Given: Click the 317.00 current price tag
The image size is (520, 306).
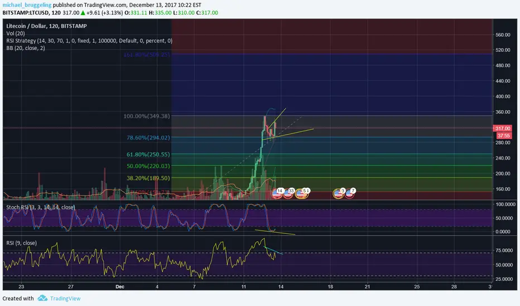Looking at the screenshot, I should pos(502,129).
